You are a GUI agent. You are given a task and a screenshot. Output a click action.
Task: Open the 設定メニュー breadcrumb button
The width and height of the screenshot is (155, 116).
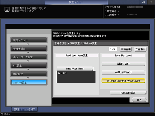pyautogui.click(x=29, y=40)
